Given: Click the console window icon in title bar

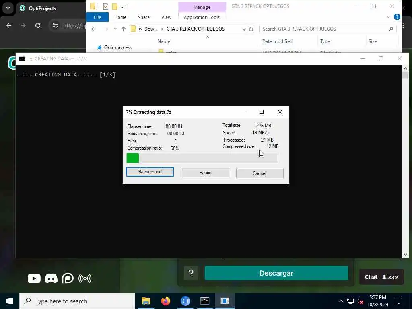Looking at the screenshot, I should [22, 59].
